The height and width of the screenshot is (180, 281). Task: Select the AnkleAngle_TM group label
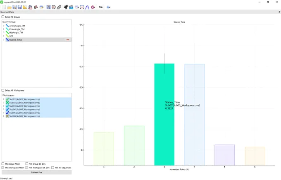click(x=17, y=26)
